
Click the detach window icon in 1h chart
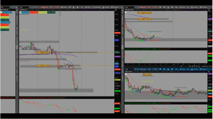pyautogui.click(x=70, y=7)
